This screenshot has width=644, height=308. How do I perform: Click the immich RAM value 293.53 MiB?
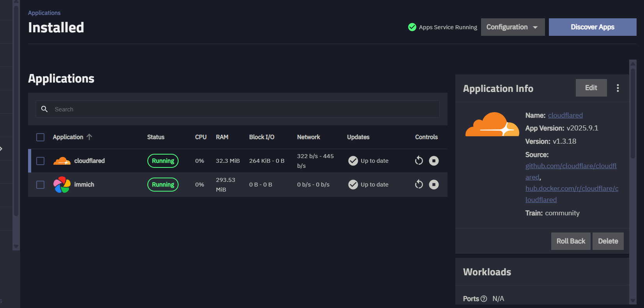[x=225, y=185]
